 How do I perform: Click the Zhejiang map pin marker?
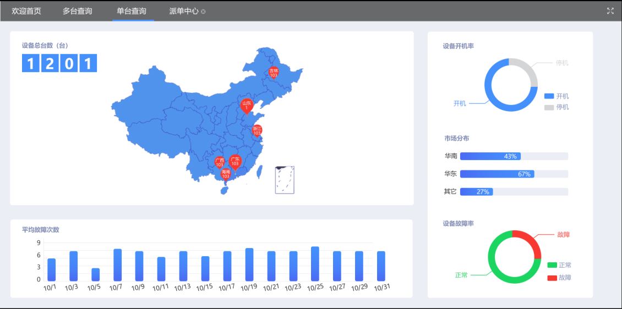(x=257, y=131)
